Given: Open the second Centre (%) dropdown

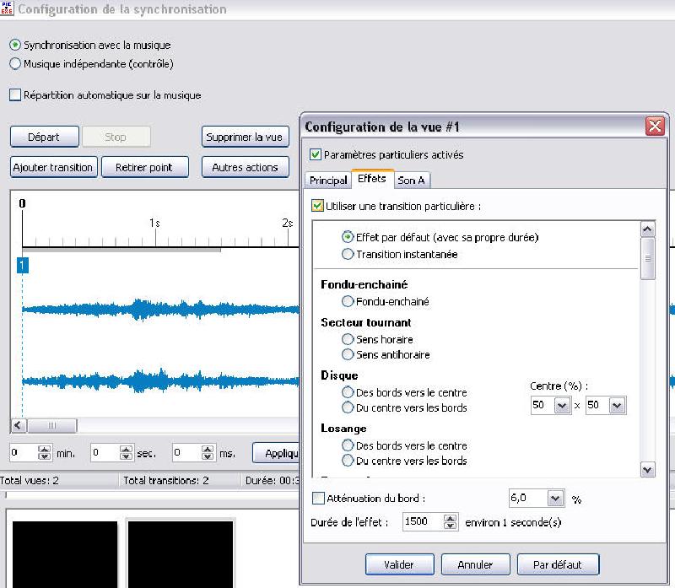Looking at the screenshot, I should click(x=617, y=406).
